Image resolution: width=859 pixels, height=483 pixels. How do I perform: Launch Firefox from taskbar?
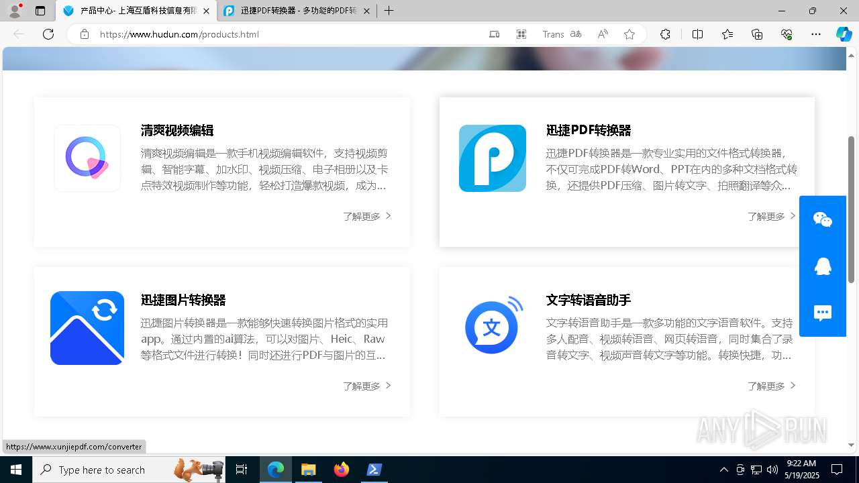tap(342, 470)
